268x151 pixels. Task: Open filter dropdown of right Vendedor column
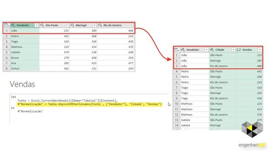(x=206, y=50)
